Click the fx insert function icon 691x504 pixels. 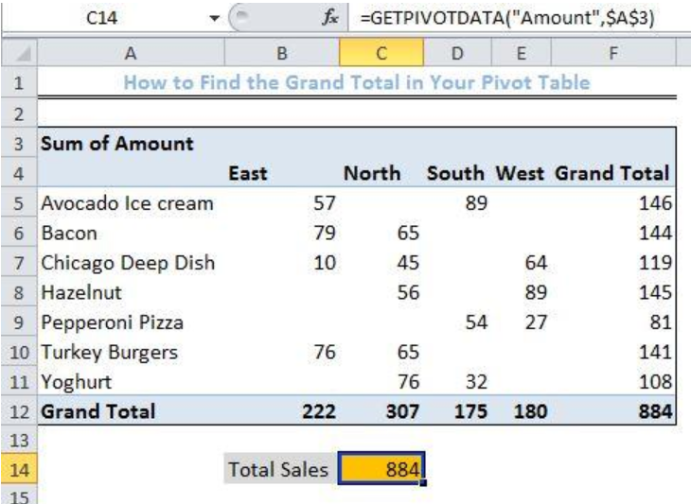coord(329,17)
